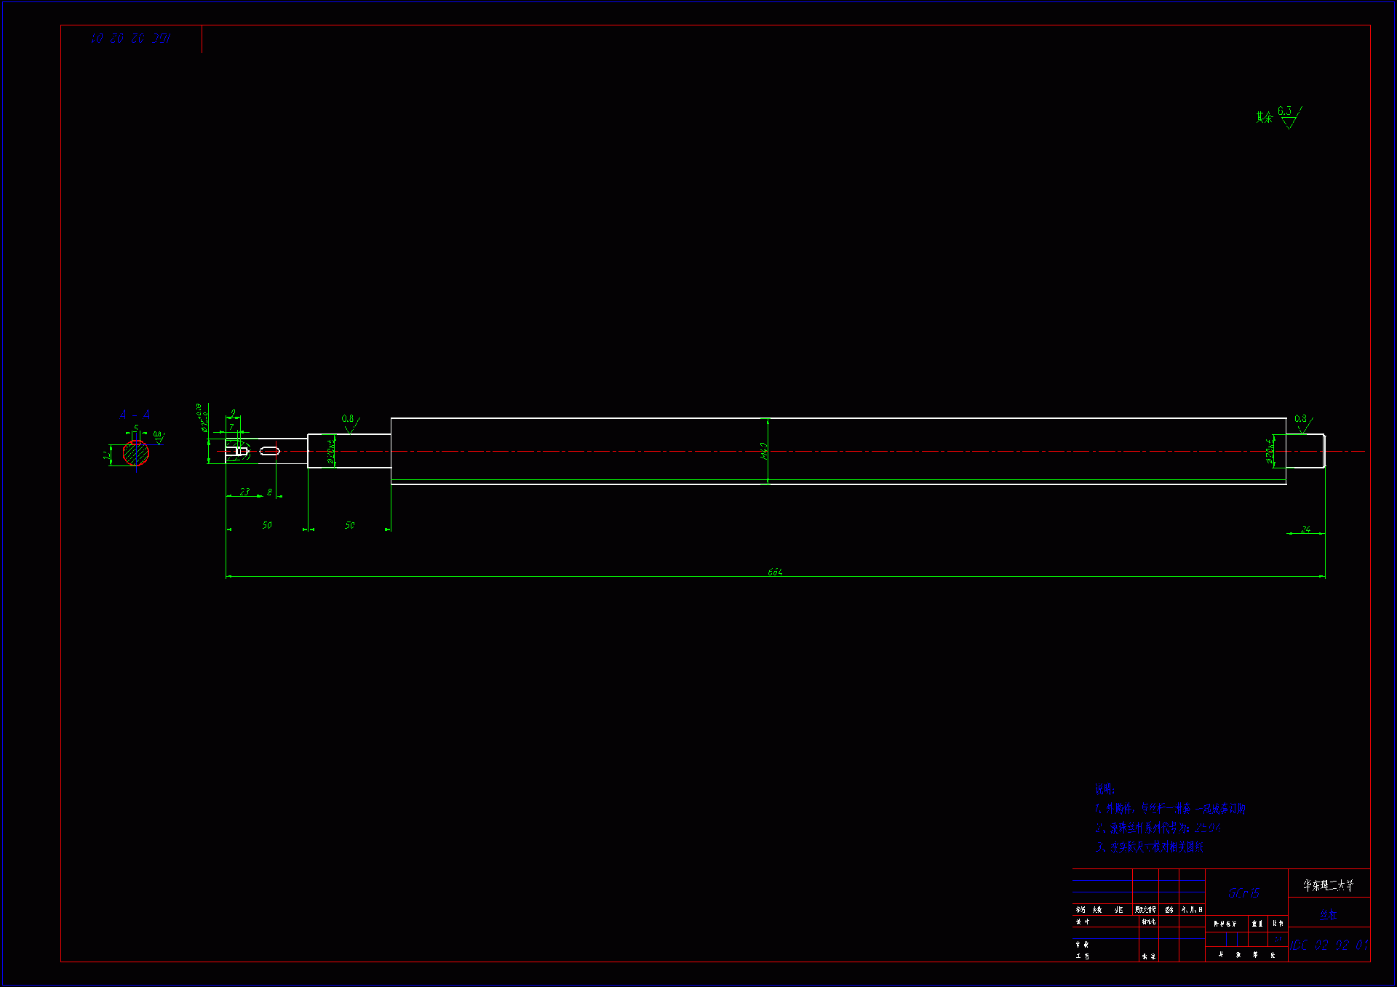Click the mirrored drawing number in top-left corner
Image resolution: width=1397 pixels, height=987 pixels.
coord(131,39)
